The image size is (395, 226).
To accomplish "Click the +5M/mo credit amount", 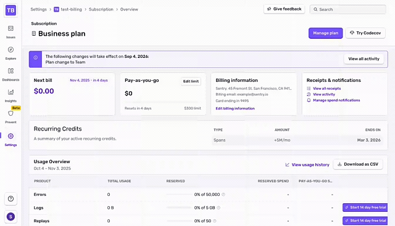I will [282, 140].
